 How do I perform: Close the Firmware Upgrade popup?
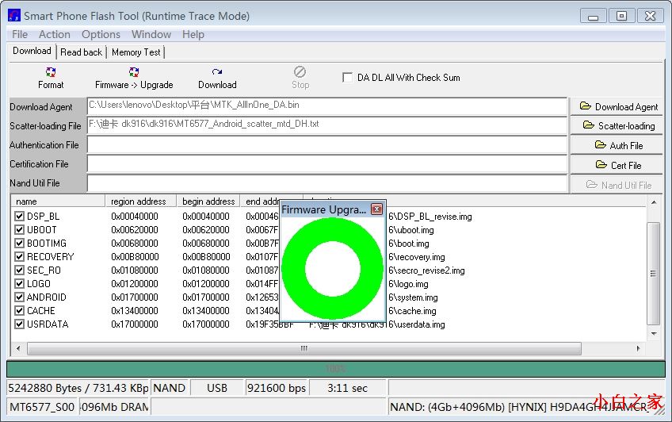pos(376,209)
